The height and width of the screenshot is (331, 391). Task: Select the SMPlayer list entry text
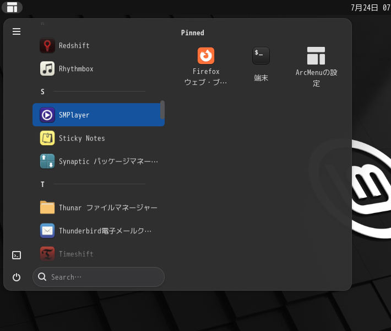pyautogui.click(x=74, y=115)
